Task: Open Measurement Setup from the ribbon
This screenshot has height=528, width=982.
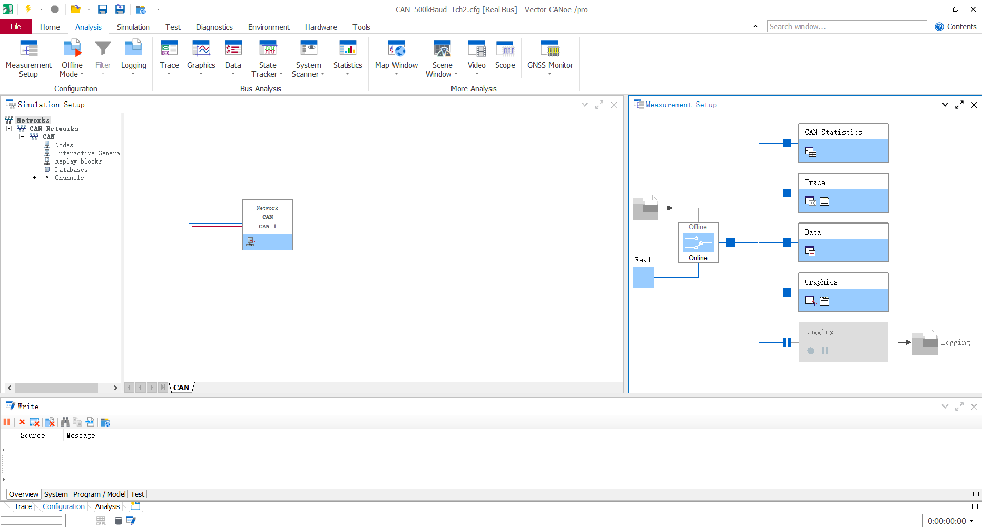Action: click(29, 59)
